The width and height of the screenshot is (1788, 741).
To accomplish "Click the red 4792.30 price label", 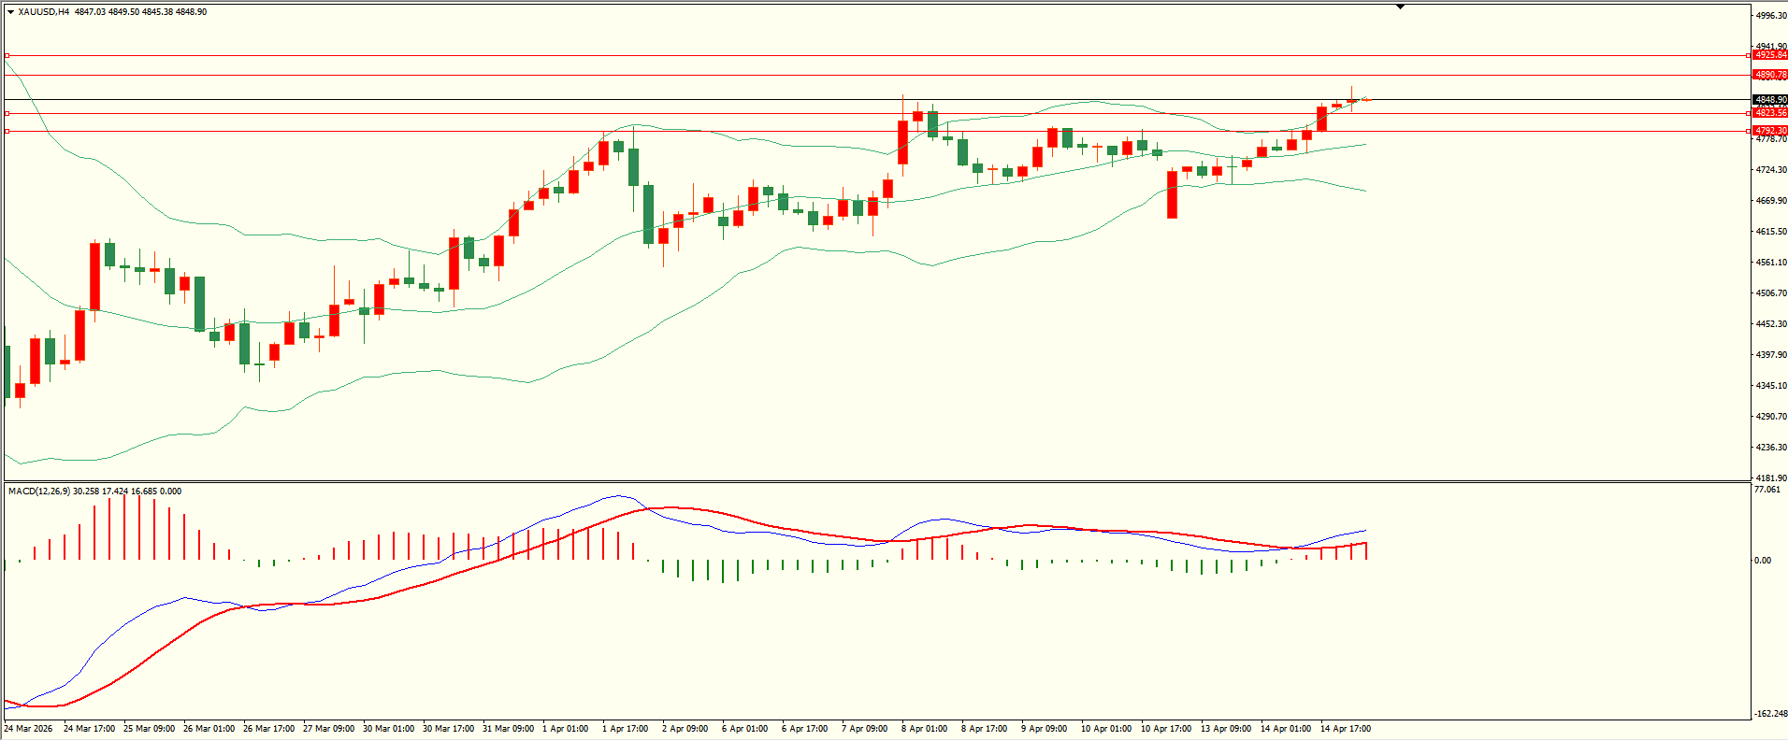I will pos(1770,131).
